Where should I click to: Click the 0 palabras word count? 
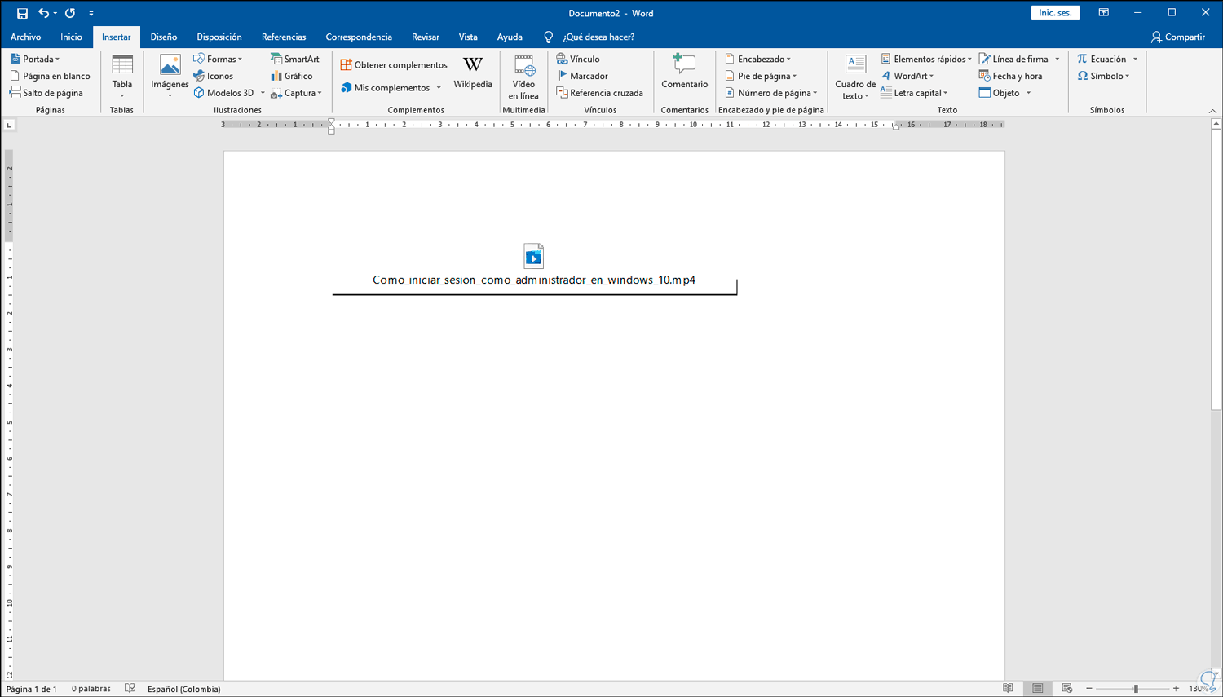point(91,689)
